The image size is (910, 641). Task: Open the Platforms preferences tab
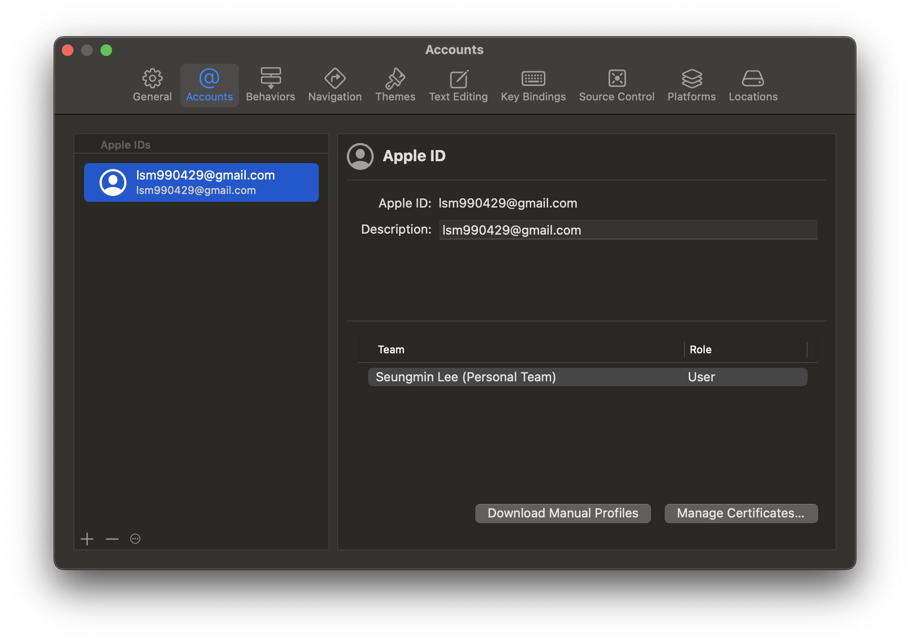(x=692, y=85)
